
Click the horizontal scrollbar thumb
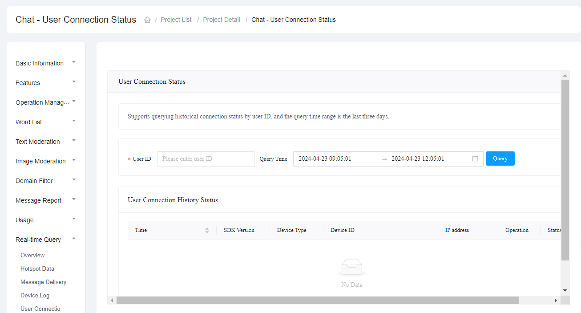click(x=318, y=301)
